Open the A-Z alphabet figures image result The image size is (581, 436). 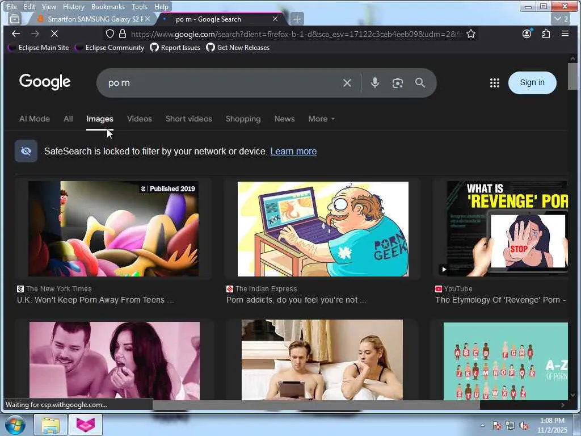pyautogui.click(x=506, y=361)
